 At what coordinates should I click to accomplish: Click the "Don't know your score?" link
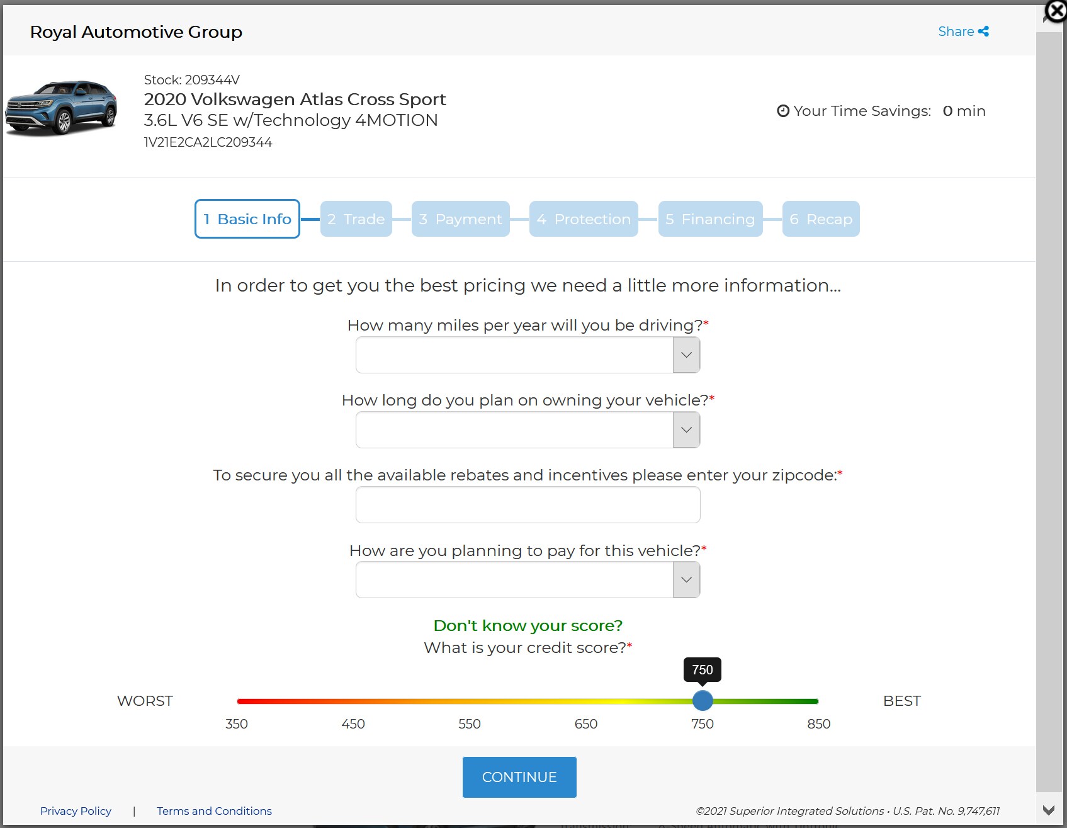[528, 625]
